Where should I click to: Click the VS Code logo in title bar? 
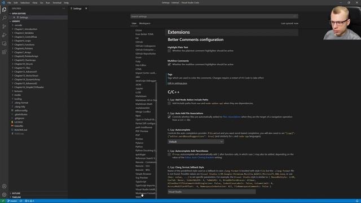point(3,2)
